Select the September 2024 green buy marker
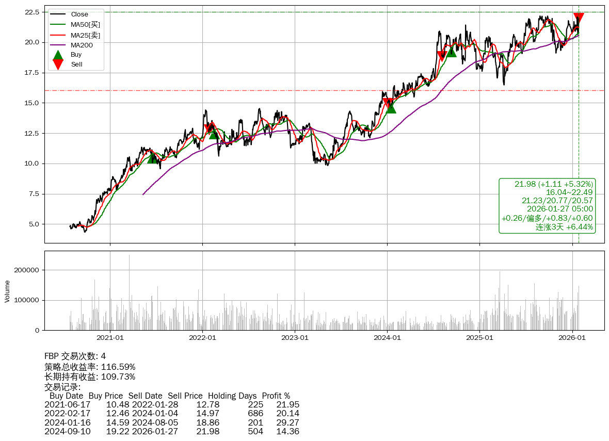 [452, 52]
